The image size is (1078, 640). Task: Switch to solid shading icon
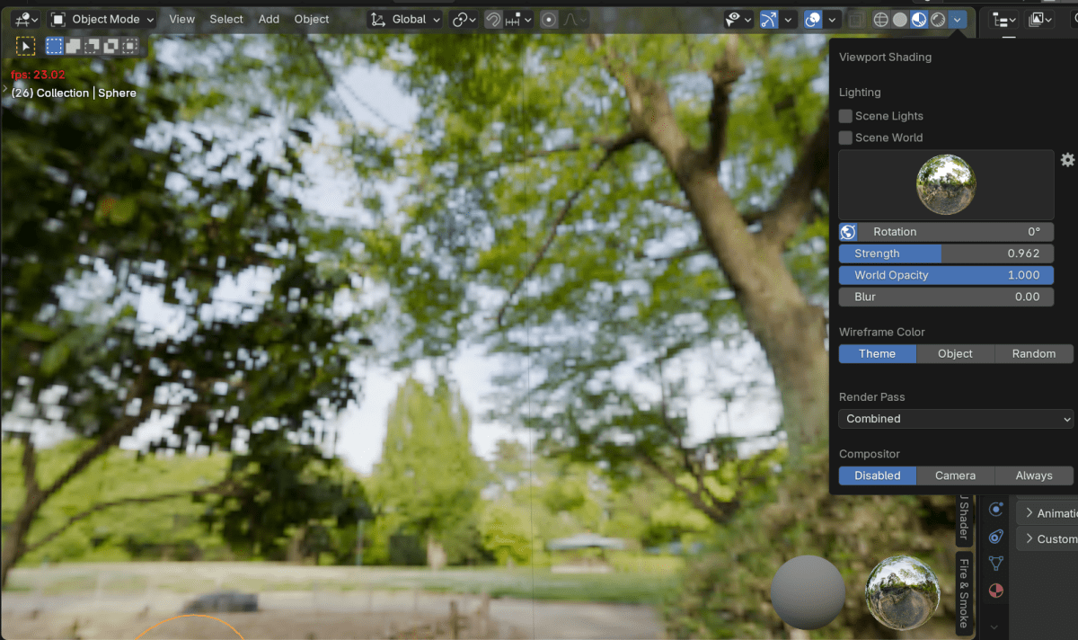click(x=900, y=19)
